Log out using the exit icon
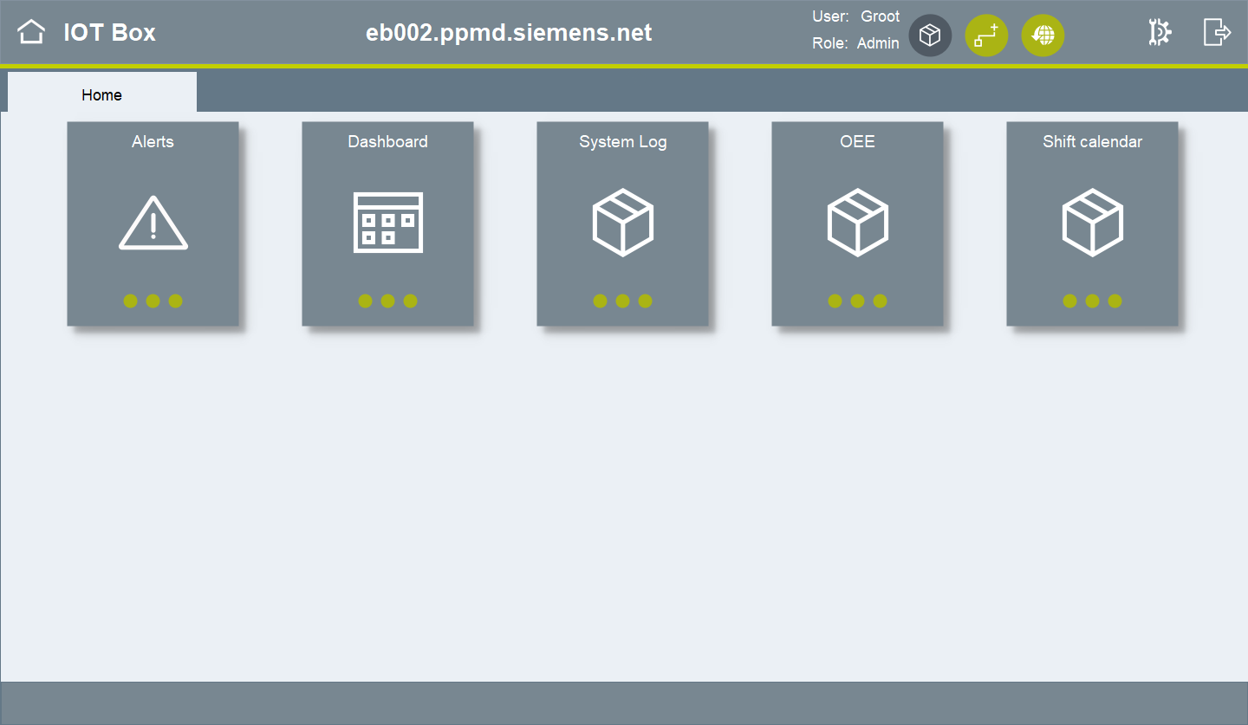Image resolution: width=1248 pixels, height=725 pixels. coord(1217,33)
